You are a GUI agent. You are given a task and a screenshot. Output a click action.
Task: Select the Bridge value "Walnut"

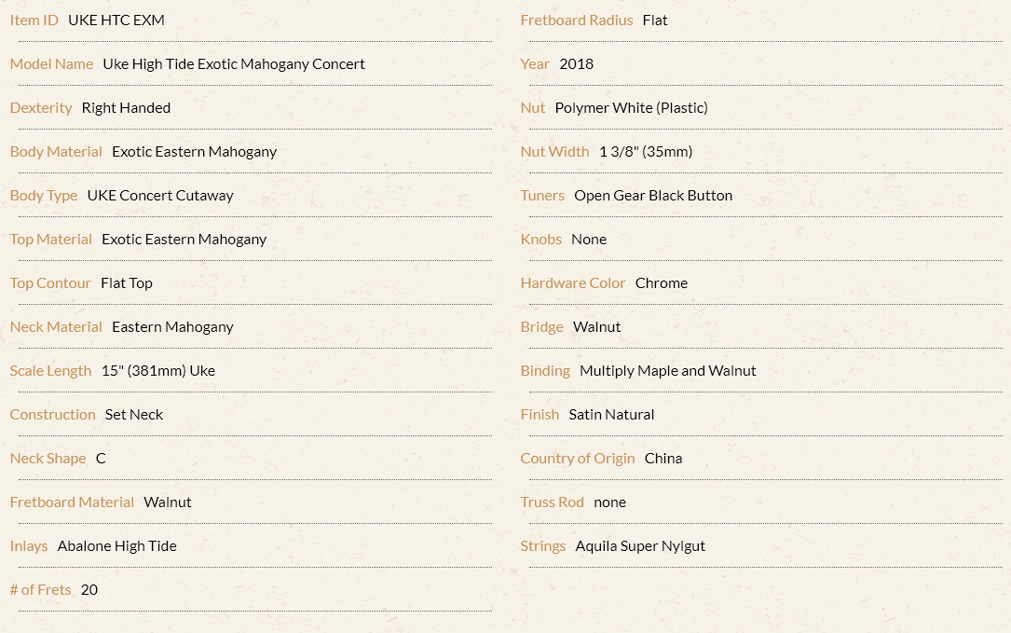tap(597, 327)
